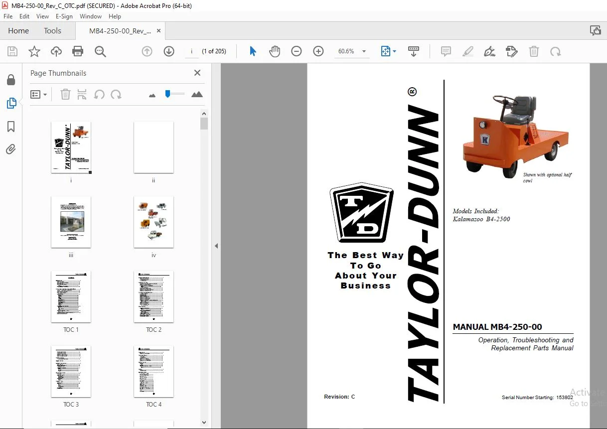The image size is (607, 429).
Task: Click the MANUAL MB4-250-00 heading text
Action: pos(497,327)
